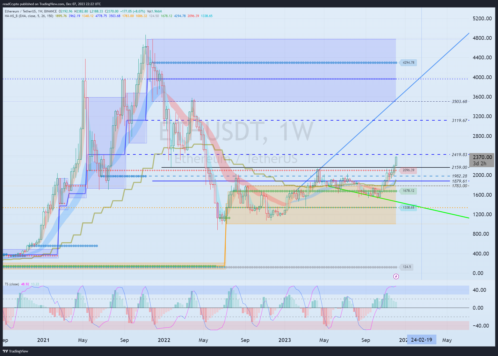The image size is (498, 356).
Task: Click the green 1678.12 price tag
Action: tap(408, 191)
